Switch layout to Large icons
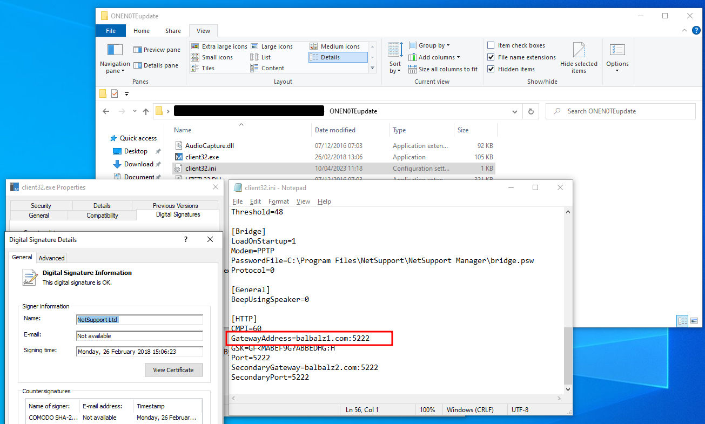Screen dimensions: 705x424 [x=271, y=46]
